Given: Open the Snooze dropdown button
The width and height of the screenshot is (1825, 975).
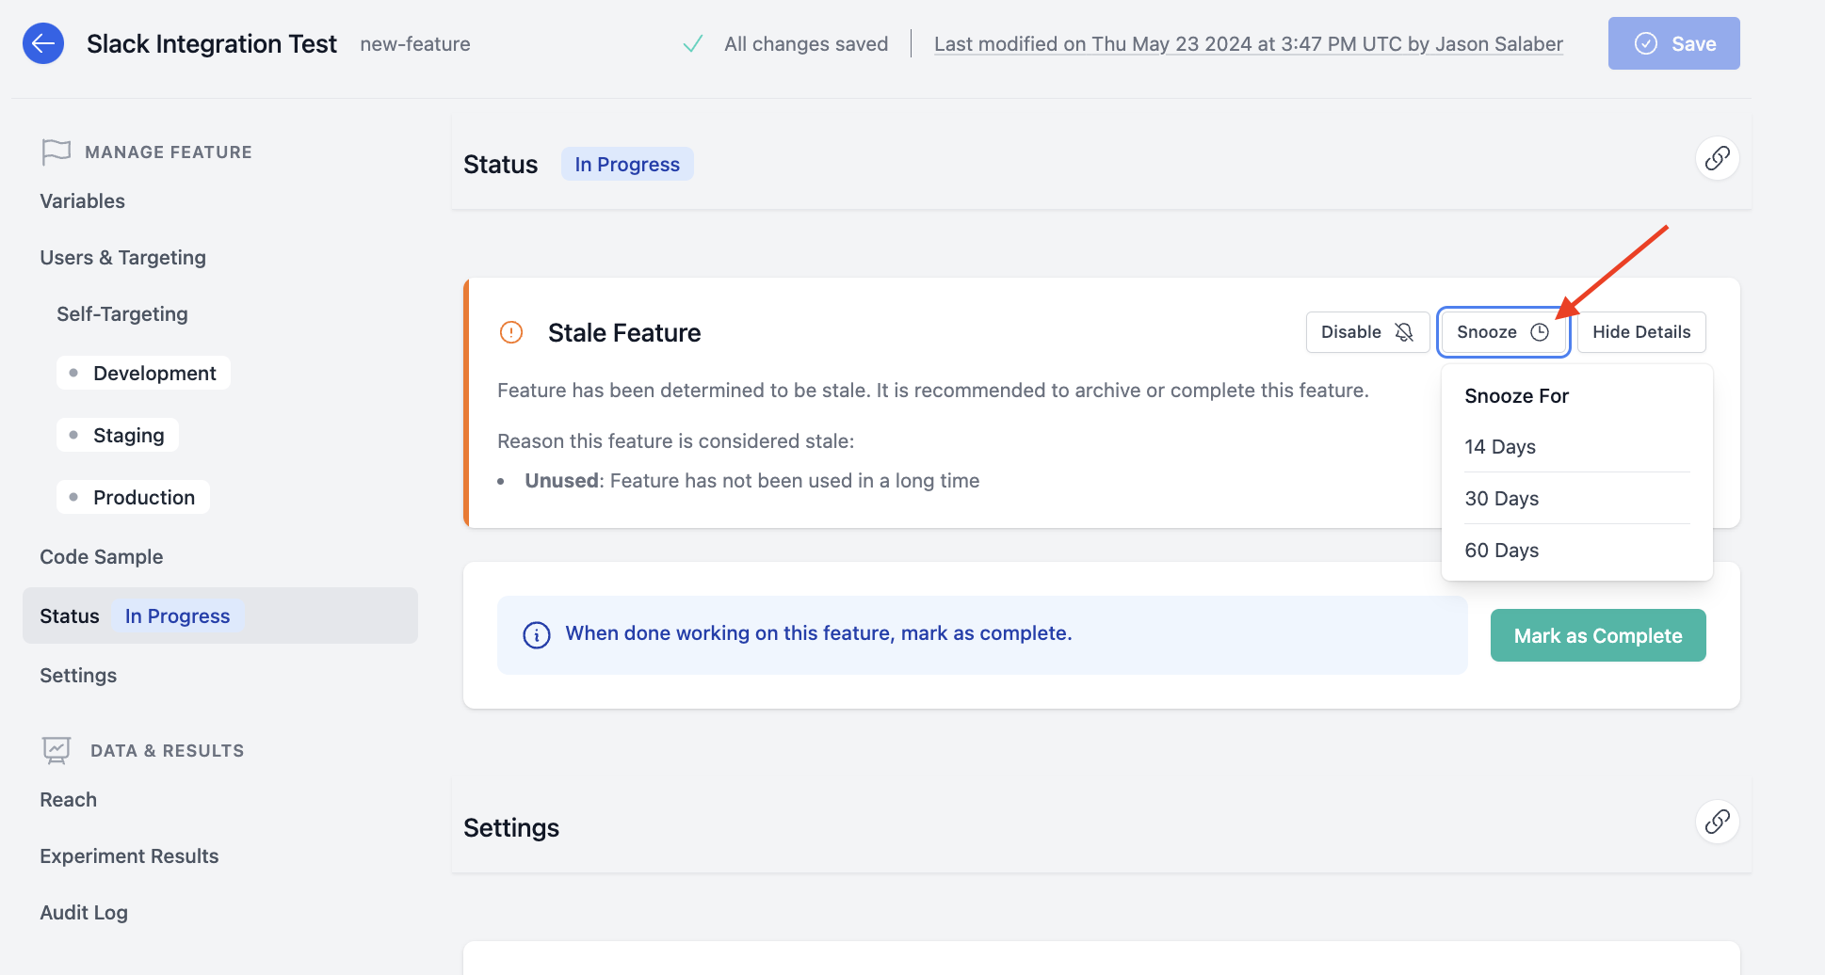Looking at the screenshot, I should click(1502, 332).
